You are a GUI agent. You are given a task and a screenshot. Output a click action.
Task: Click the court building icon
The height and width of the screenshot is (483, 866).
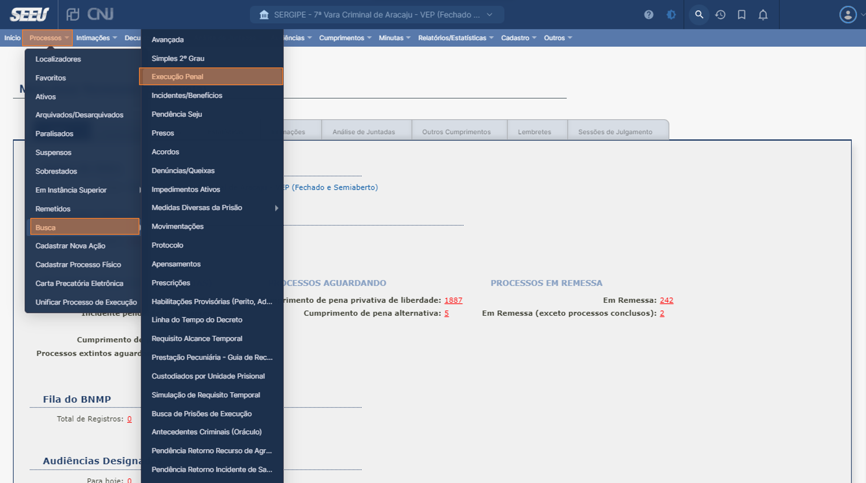[x=264, y=15]
